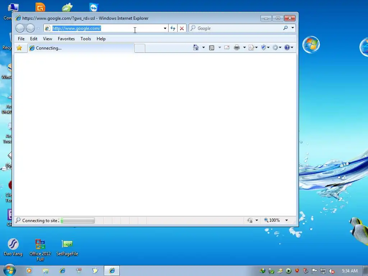Click the 5:34 AM system clock
The image size is (368, 276).
[350, 271]
